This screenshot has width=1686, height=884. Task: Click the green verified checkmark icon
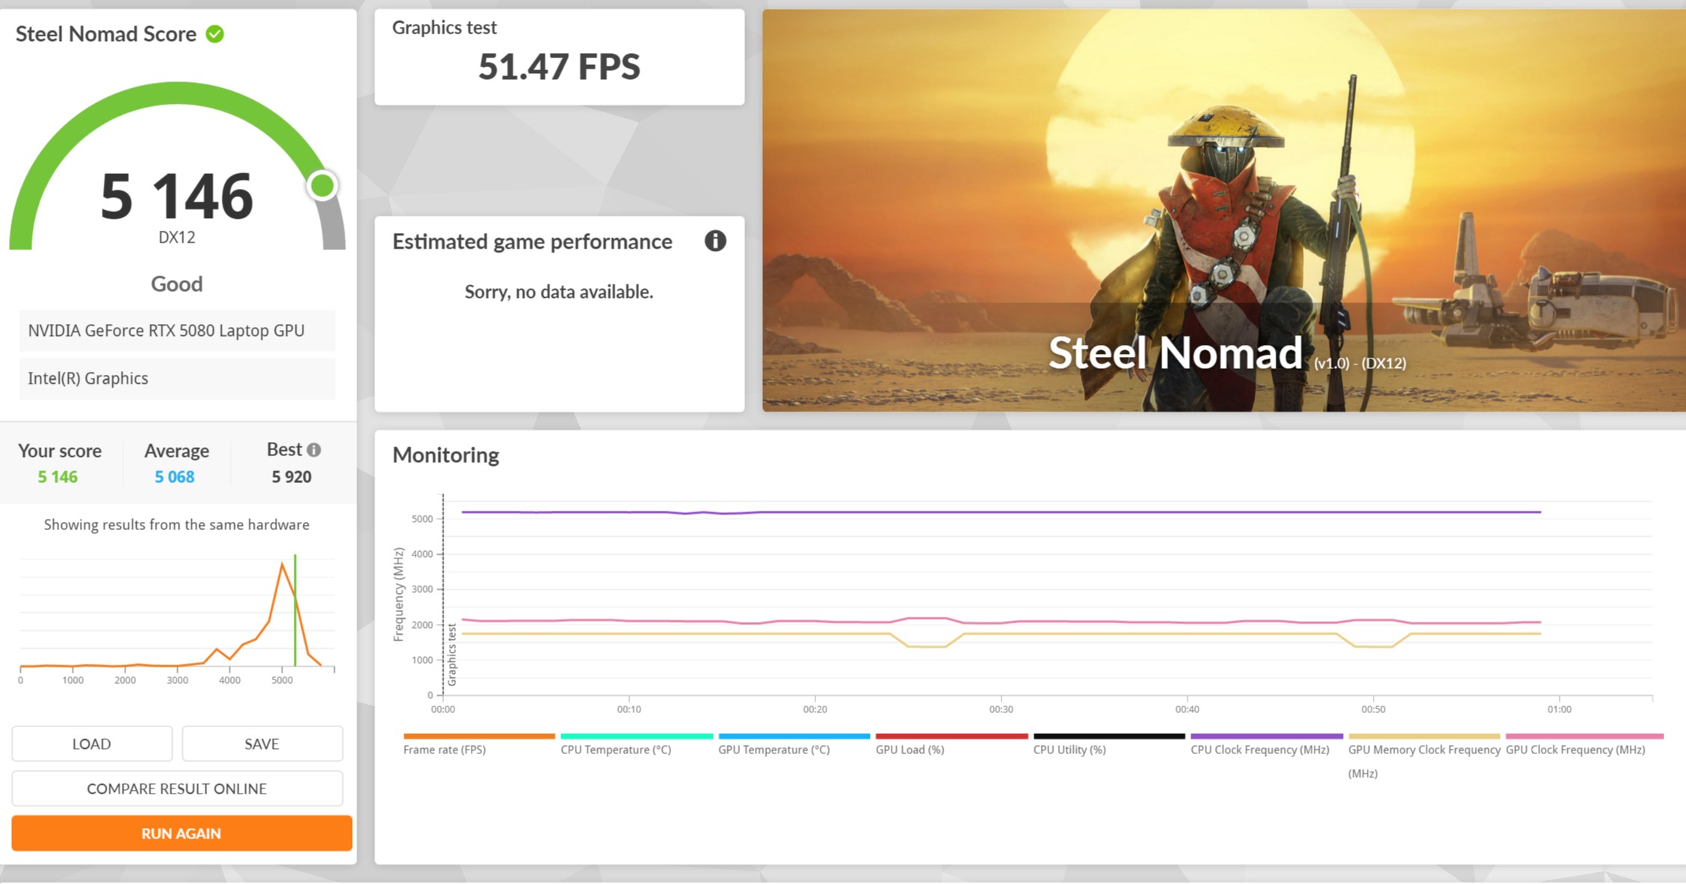click(x=215, y=34)
